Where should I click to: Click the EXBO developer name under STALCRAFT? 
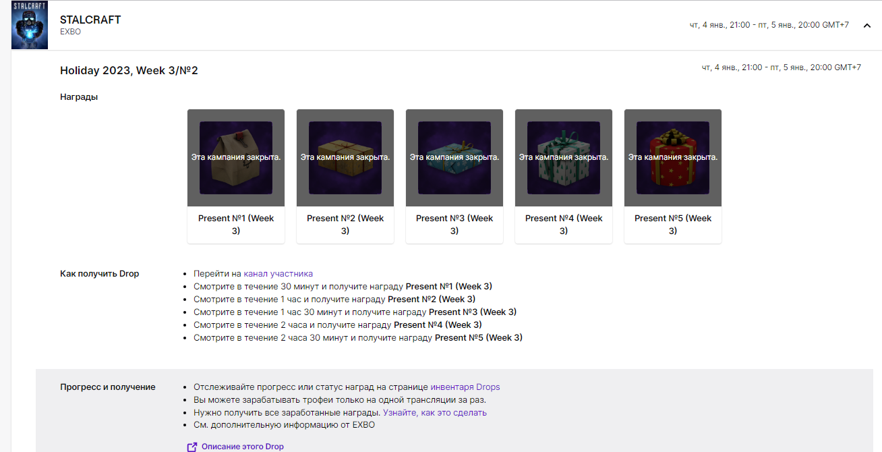pyautogui.click(x=70, y=32)
